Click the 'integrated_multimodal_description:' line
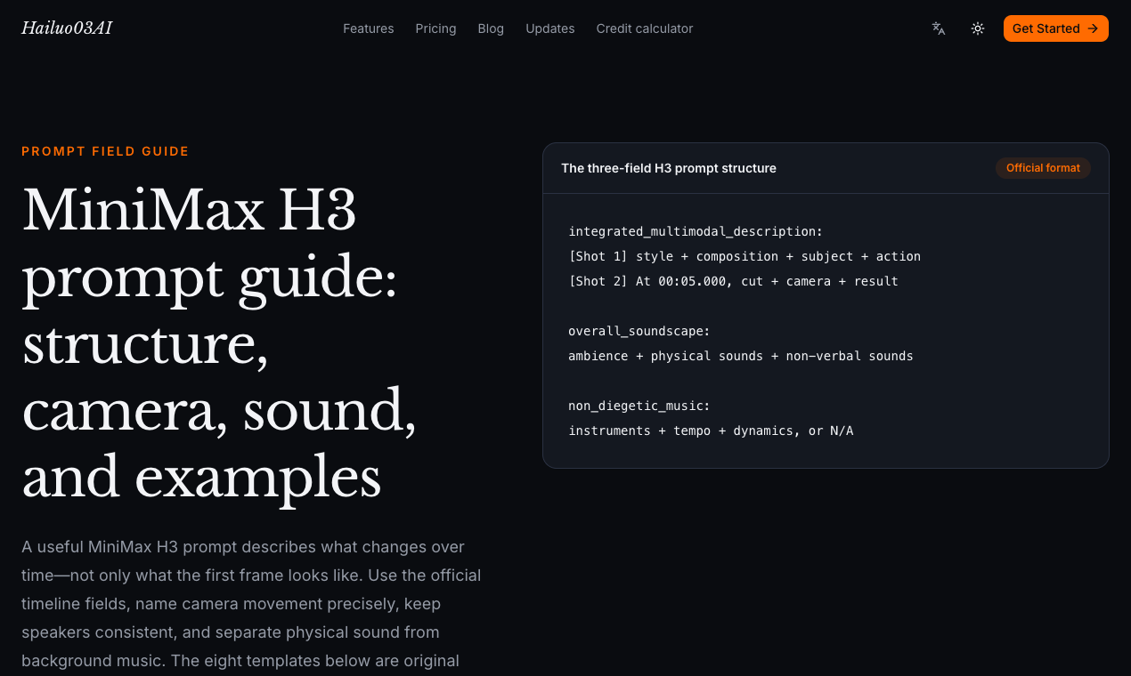Viewport: 1131px width, 676px height. pos(696,231)
